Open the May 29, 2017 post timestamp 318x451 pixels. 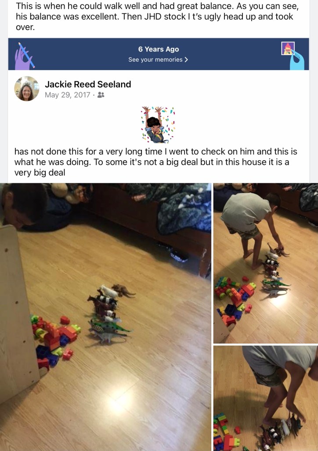[67, 95]
